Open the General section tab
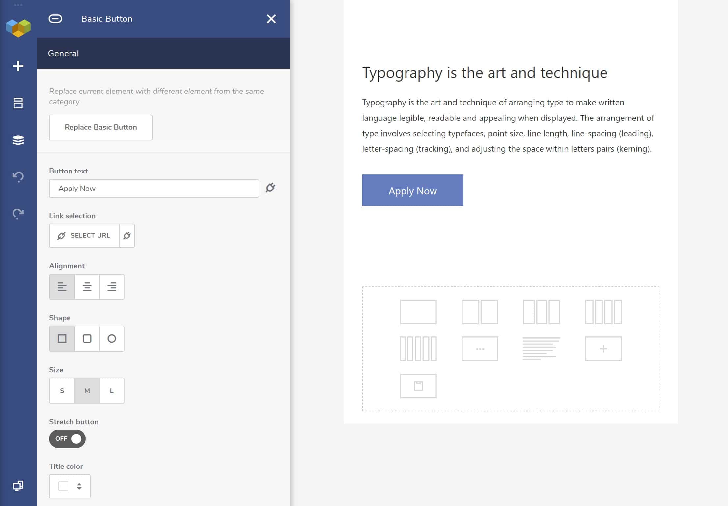This screenshot has width=728, height=506. coord(63,53)
